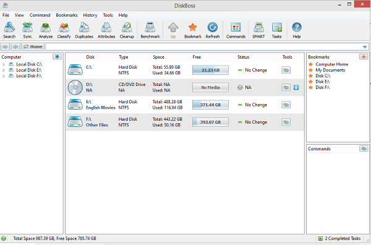Open tools icon for disk C:\ row
This screenshot has width=371, height=245.
click(x=286, y=70)
